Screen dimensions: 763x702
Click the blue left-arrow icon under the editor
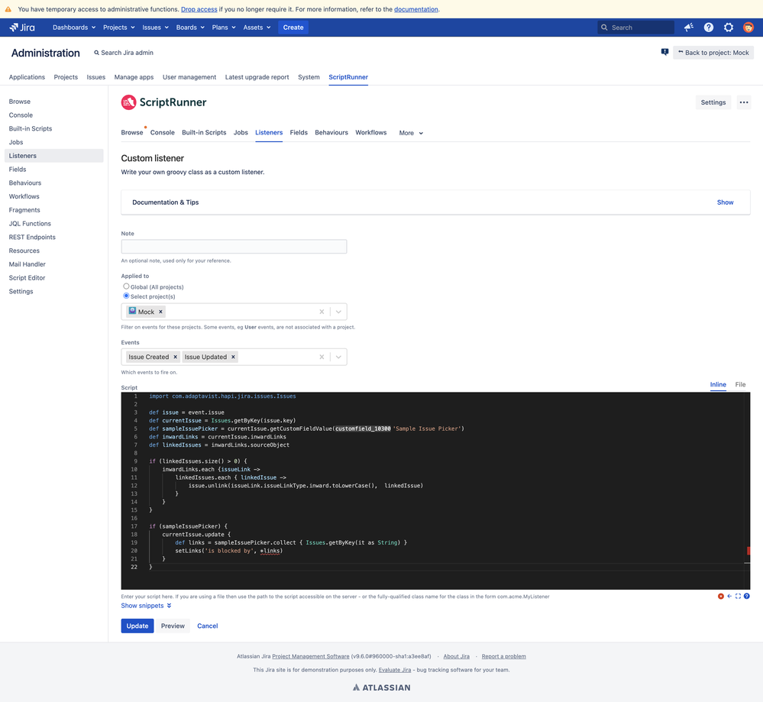[729, 596]
